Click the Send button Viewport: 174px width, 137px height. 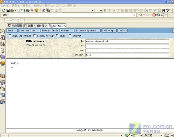pos(12,30)
